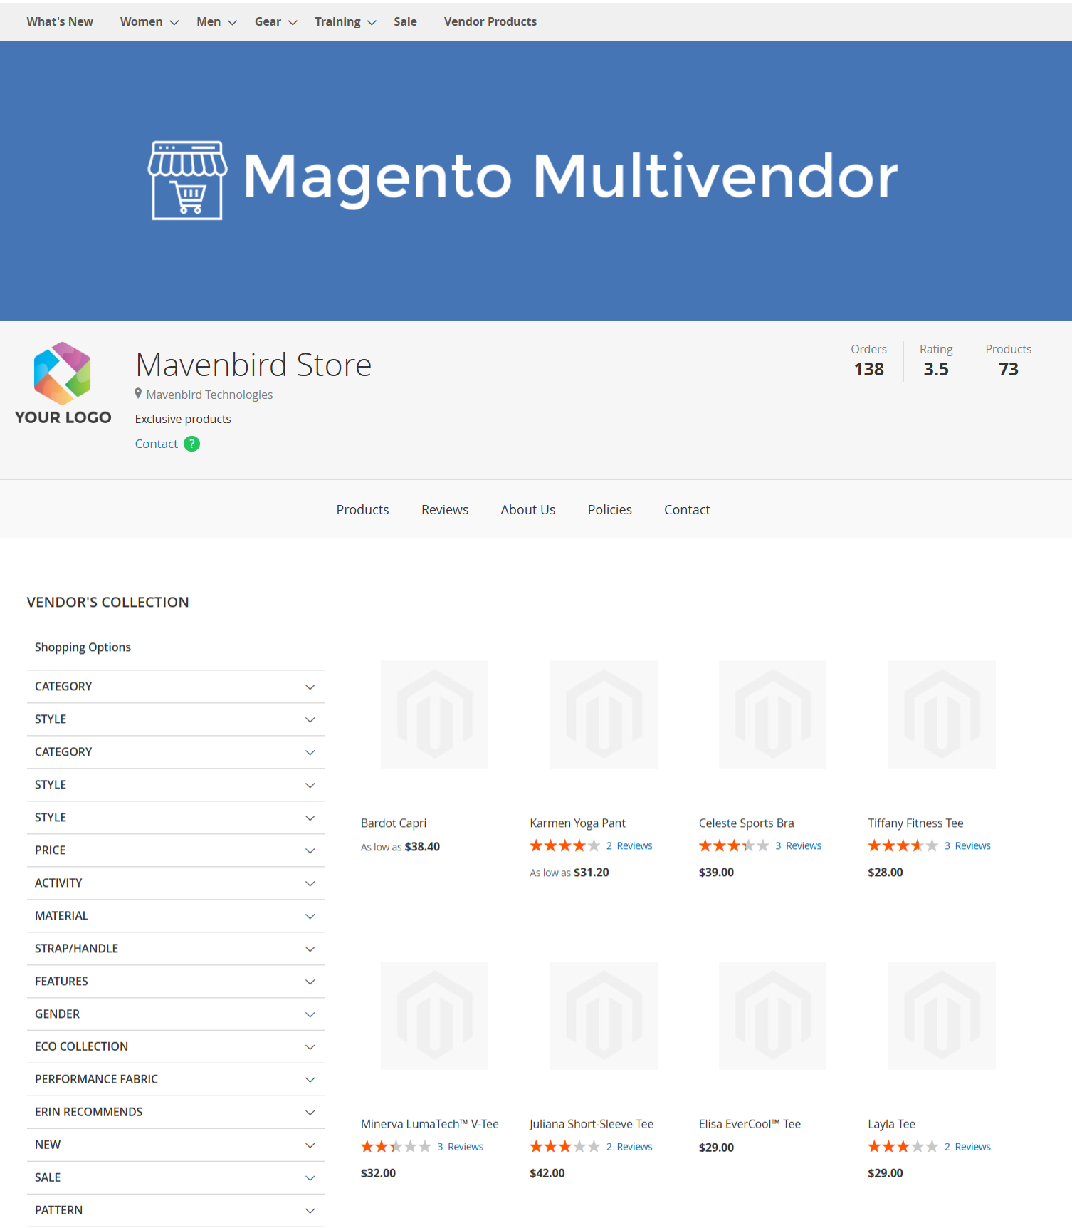Open the Gear menu dropdown
The image size is (1072, 1228).
point(275,21)
